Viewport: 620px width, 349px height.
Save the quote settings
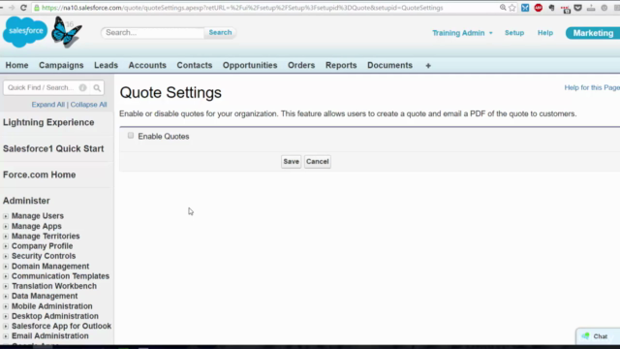[x=291, y=162]
